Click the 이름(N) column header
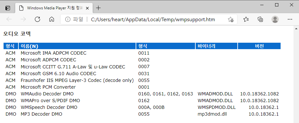This screenshot has height=123, width=299. click(77, 46)
